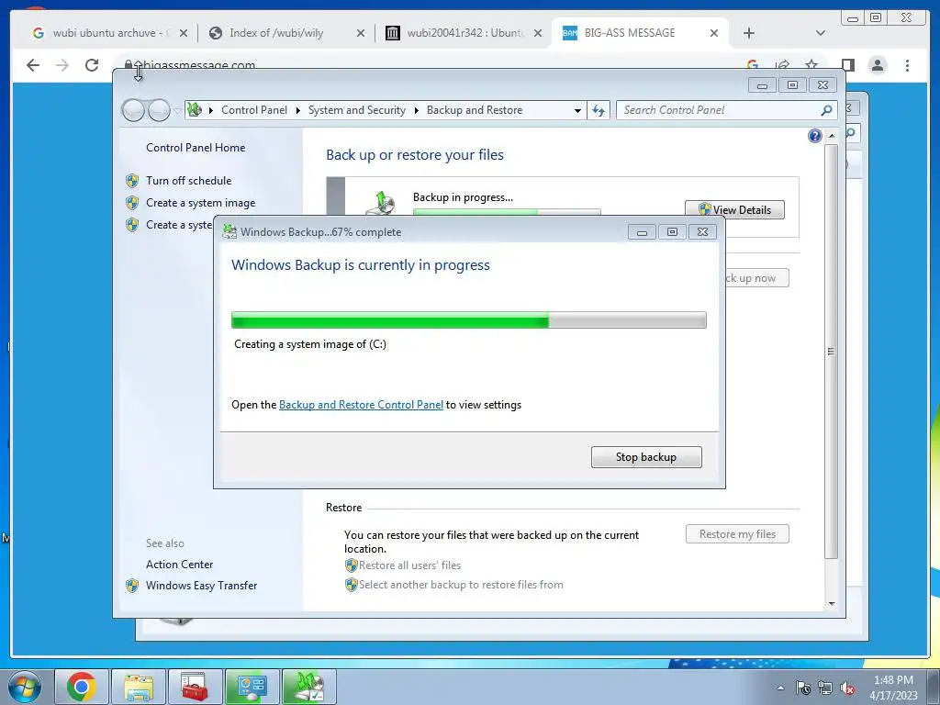This screenshot has height=705, width=940.
Task: Open the address bar history dropdown
Action: tap(577, 110)
